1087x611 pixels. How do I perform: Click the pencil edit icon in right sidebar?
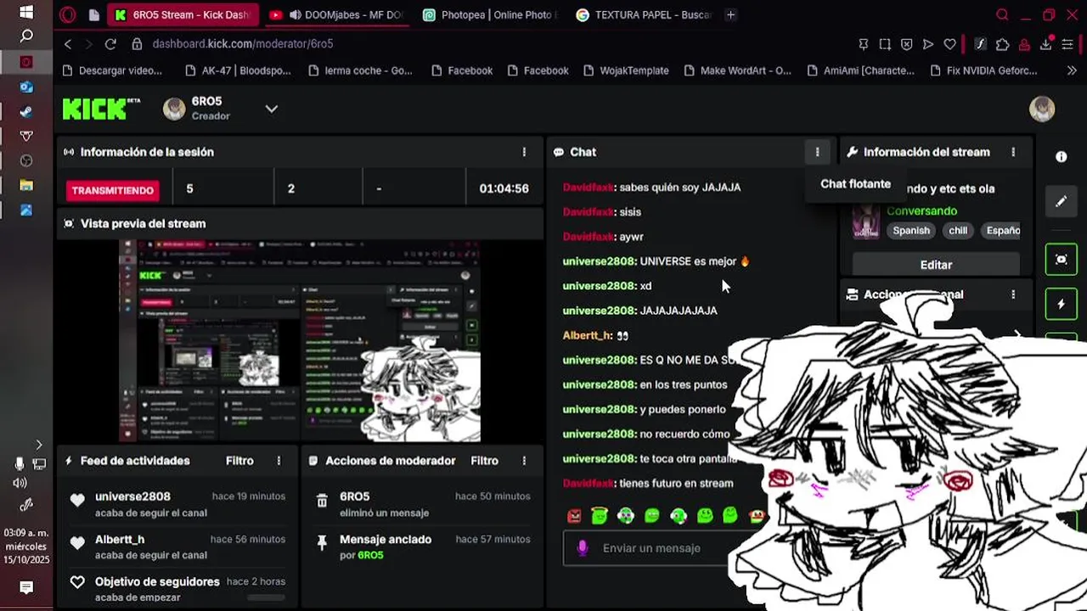1061,202
